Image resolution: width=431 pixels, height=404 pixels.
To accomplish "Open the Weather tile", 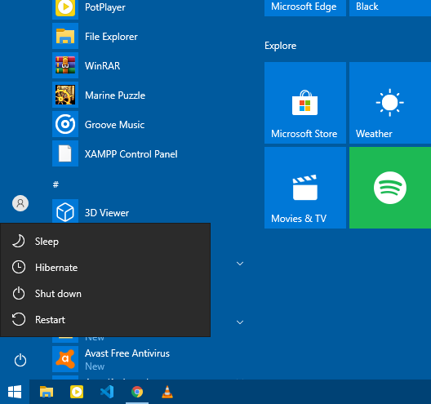I will point(390,103).
